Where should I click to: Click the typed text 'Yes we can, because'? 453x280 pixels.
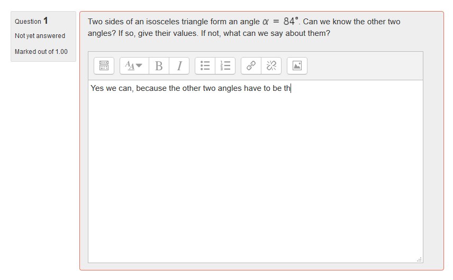pos(129,88)
